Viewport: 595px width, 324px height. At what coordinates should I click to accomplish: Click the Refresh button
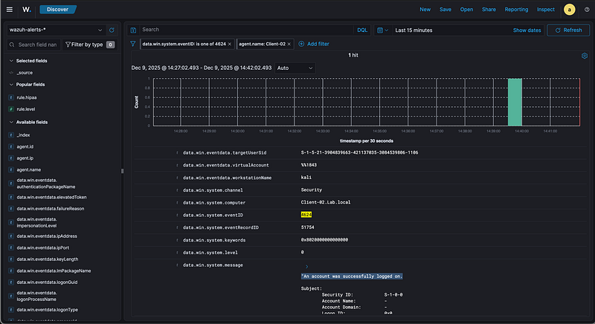[x=568, y=30]
